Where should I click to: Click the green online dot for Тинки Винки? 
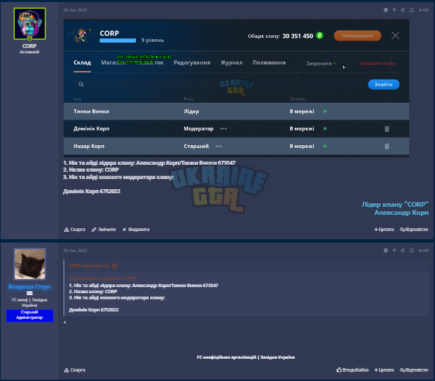(x=325, y=111)
